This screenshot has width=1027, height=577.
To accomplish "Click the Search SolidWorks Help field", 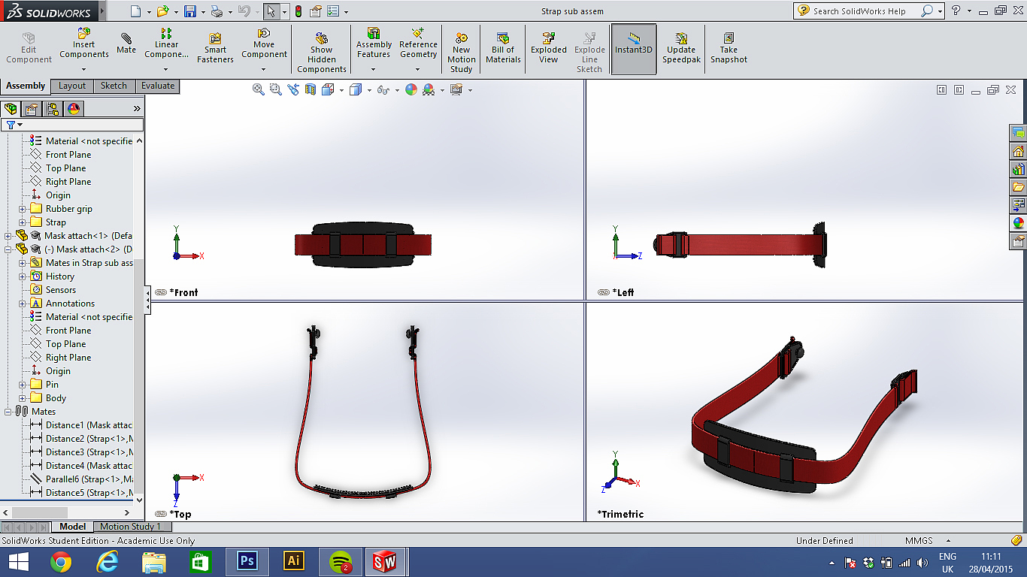I will click(865, 11).
